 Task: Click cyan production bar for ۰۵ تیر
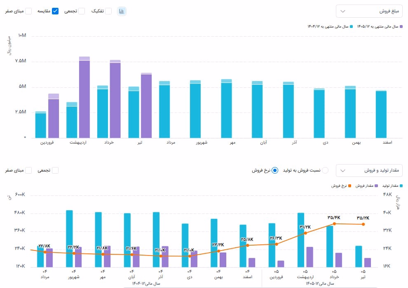[x=359, y=257]
